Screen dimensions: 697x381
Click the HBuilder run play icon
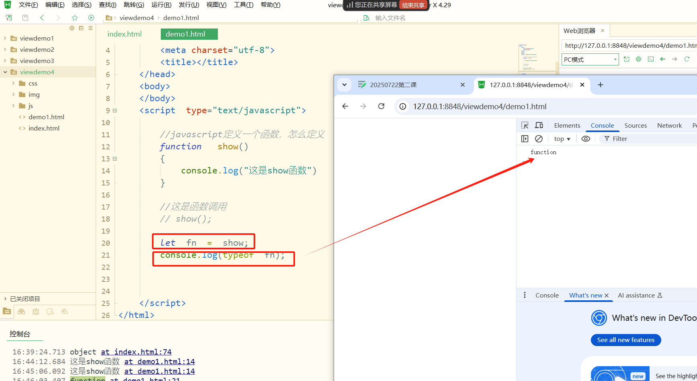91,18
